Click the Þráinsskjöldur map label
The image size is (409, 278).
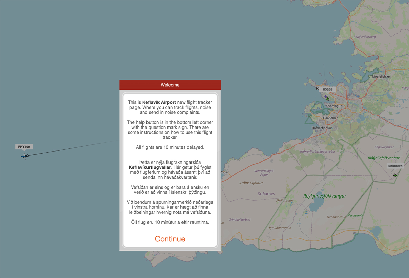251,183
